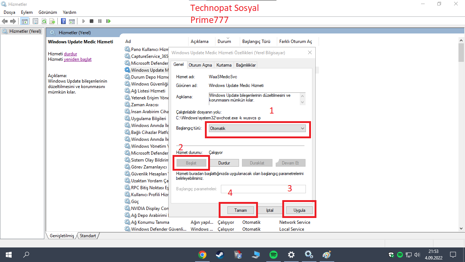The height and width of the screenshot is (262, 465).
Task: Open Help with the question mark icon
Action: coord(64,21)
